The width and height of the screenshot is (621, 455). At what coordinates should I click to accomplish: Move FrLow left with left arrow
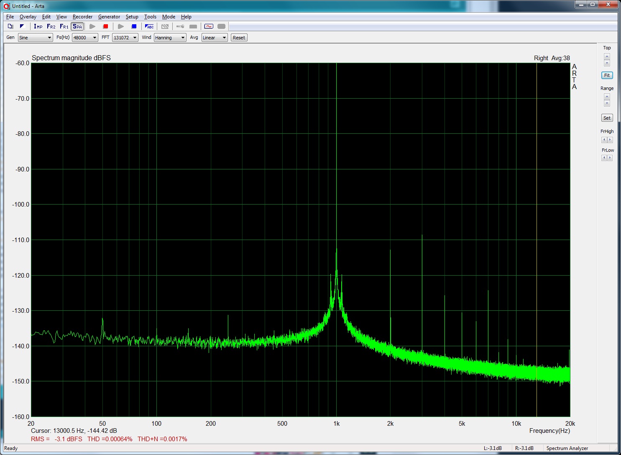(x=604, y=158)
